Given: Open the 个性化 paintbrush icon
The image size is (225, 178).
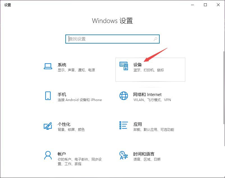Looking at the screenshot, I should pyautogui.click(x=48, y=126).
